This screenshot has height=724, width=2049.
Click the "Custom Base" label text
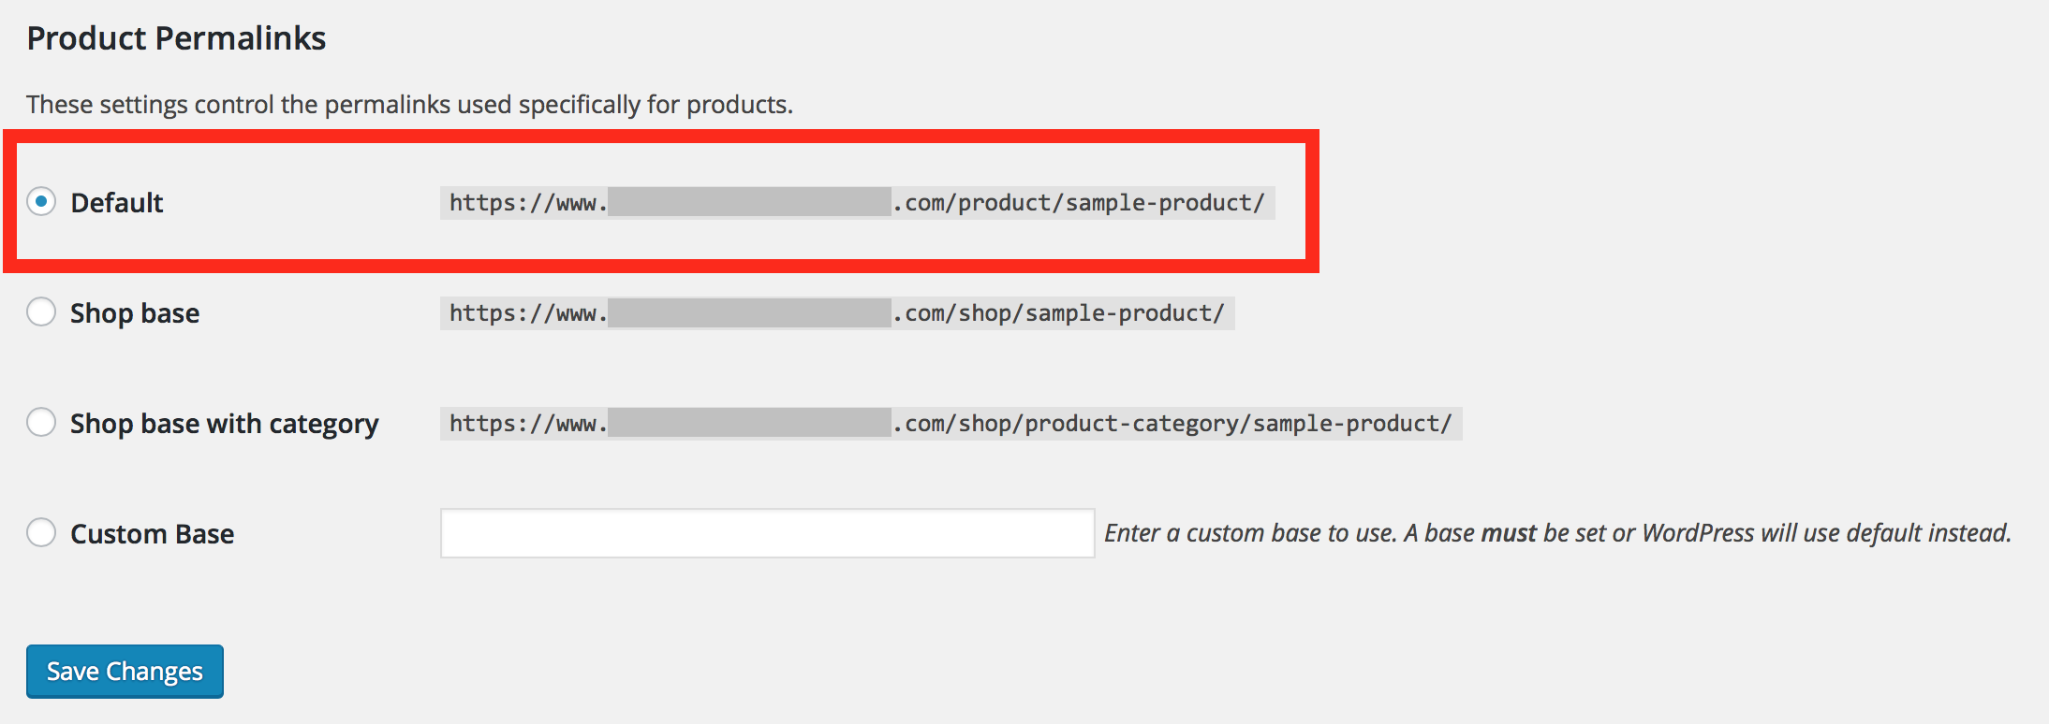click(153, 534)
